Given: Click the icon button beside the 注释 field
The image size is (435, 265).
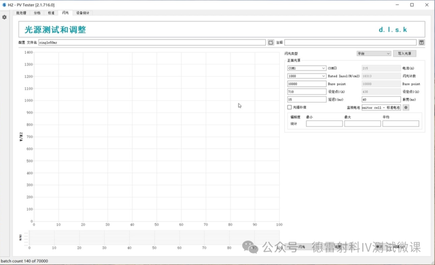Looking at the screenshot, I should pos(421,42).
